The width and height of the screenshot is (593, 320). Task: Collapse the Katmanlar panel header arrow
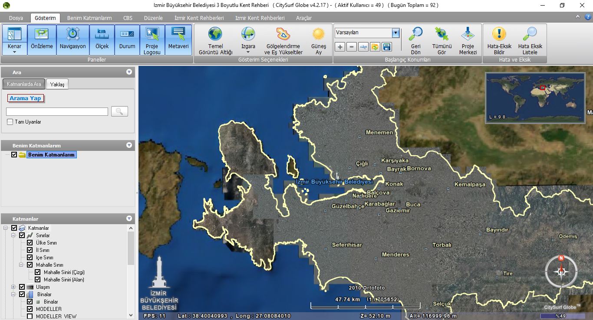pyautogui.click(x=129, y=219)
